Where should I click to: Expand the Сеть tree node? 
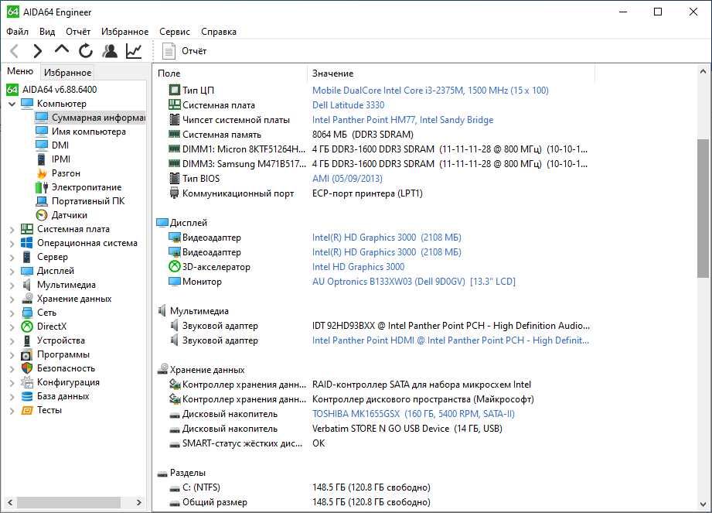[12, 313]
